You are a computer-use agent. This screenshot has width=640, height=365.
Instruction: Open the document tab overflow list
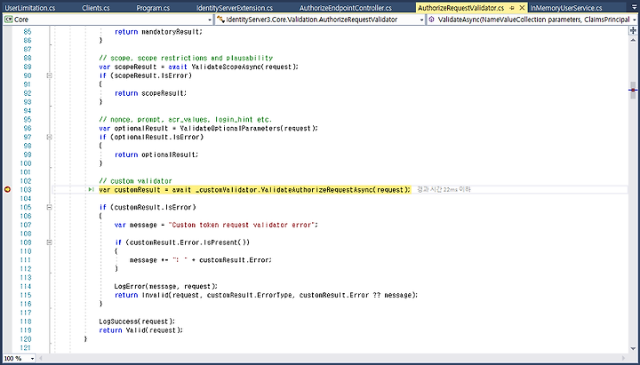click(633, 8)
